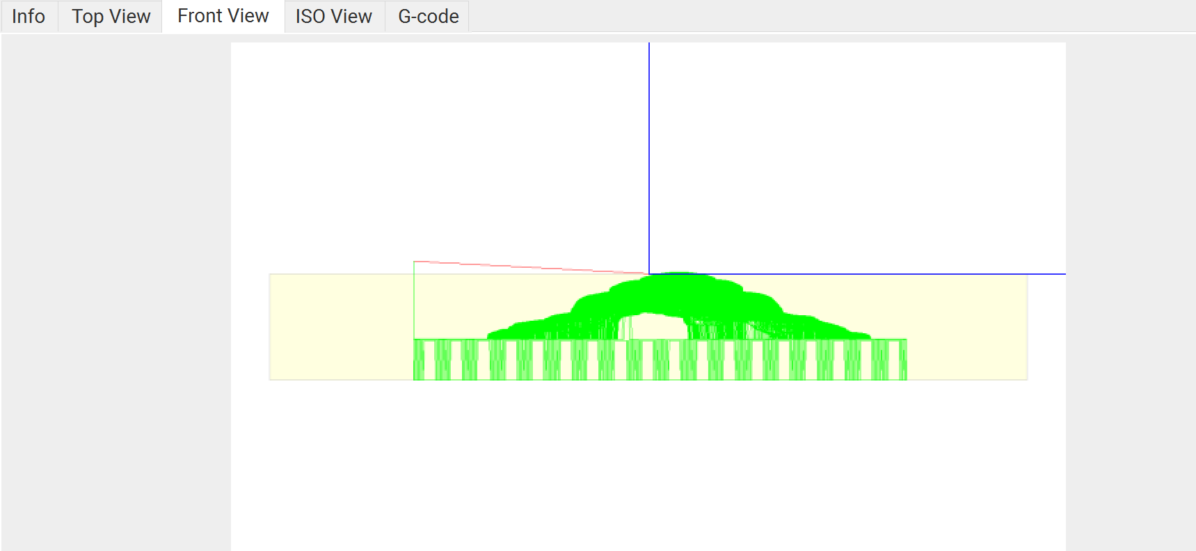The image size is (1196, 551).
Task: Click the striped green toolpath band at bottom
Action: (x=660, y=360)
